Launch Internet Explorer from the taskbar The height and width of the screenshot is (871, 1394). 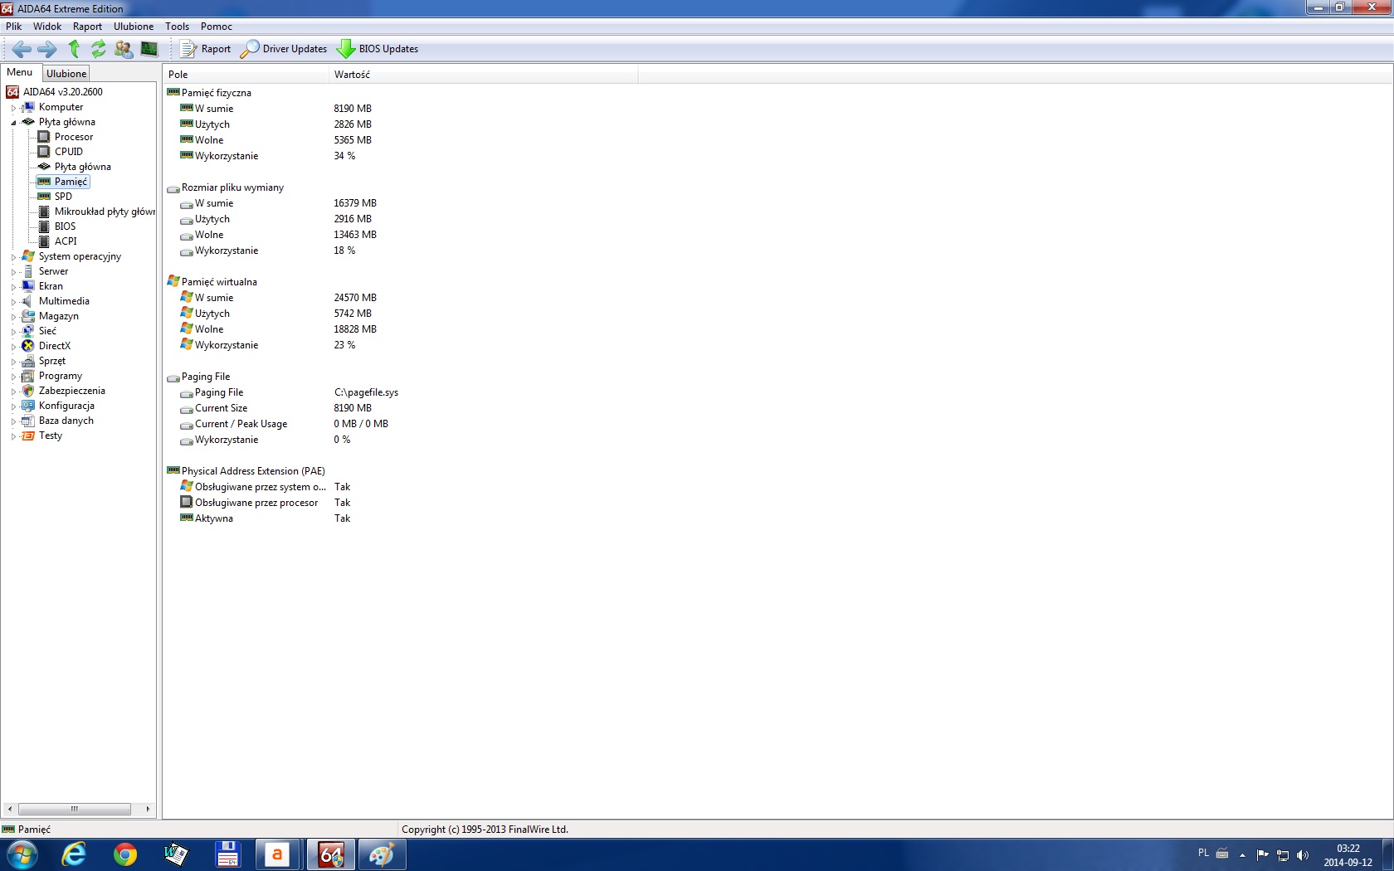point(75,854)
